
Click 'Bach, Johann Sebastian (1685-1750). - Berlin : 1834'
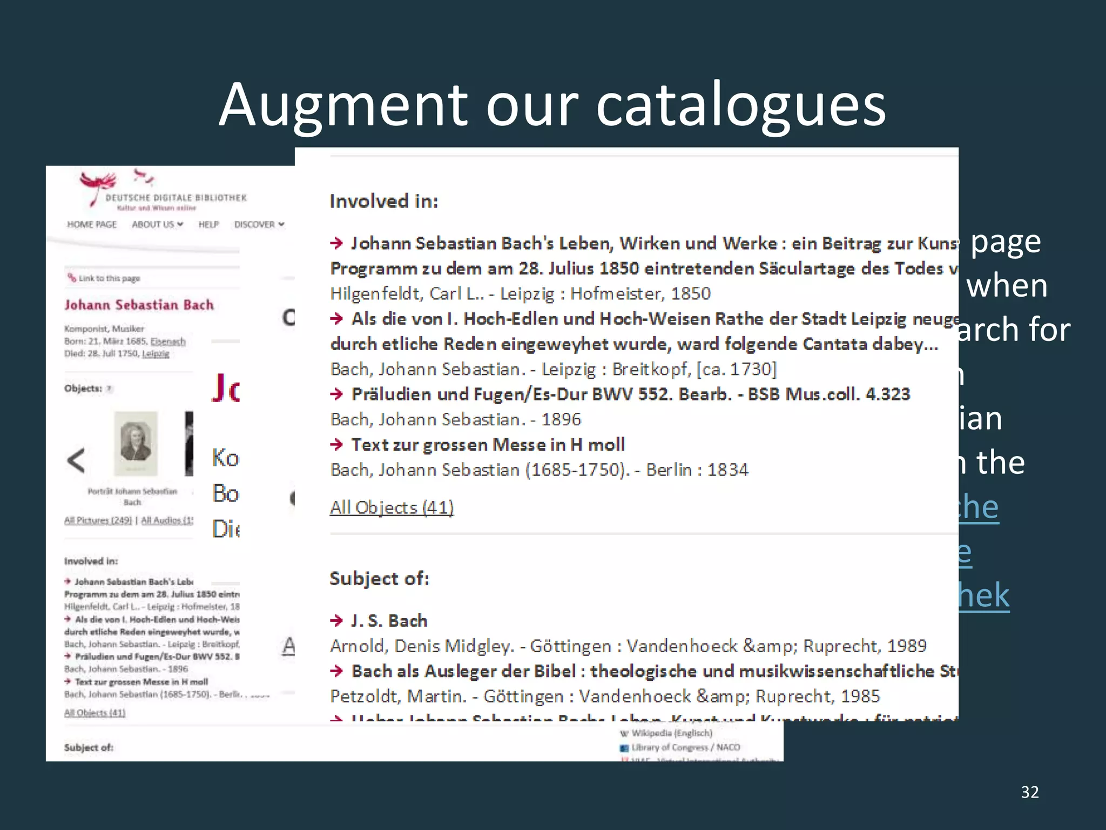click(539, 470)
